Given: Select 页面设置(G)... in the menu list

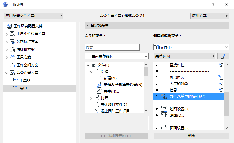Looking at the screenshot, I should click(x=181, y=128).
